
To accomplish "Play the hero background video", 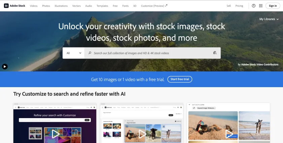I will [x=5, y=67].
